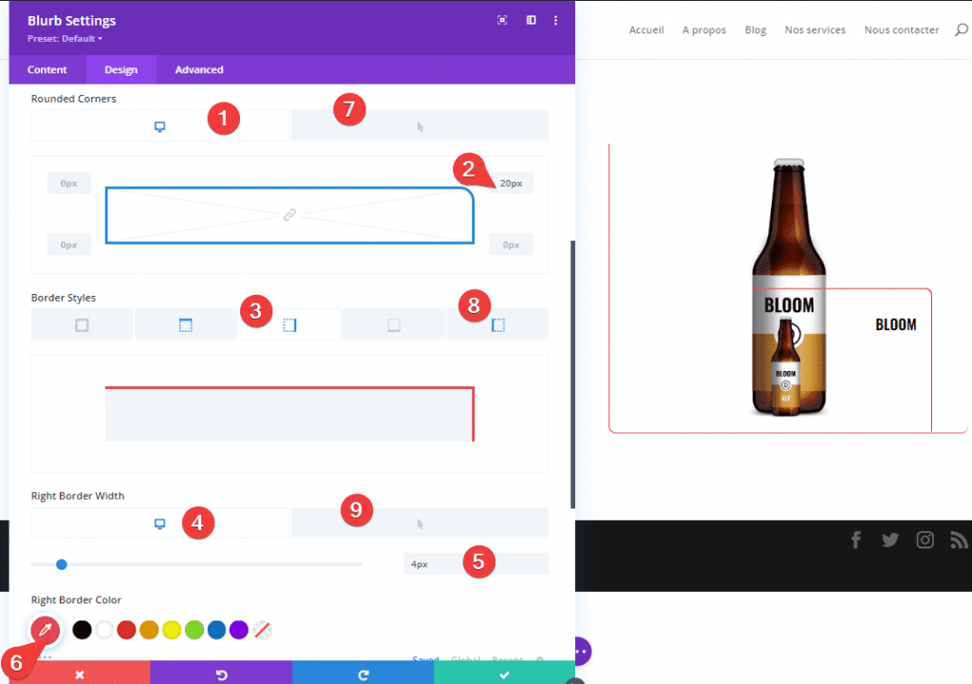Click the Right Border Width label

pos(78,495)
